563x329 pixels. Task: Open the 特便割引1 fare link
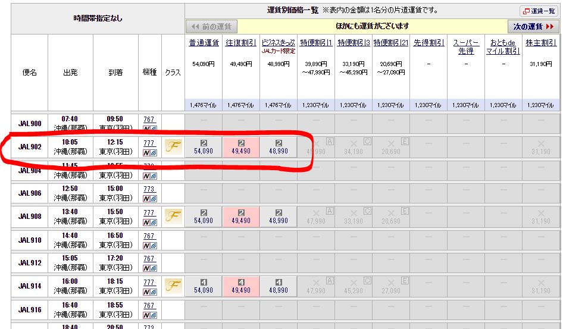click(x=316, y=43)
